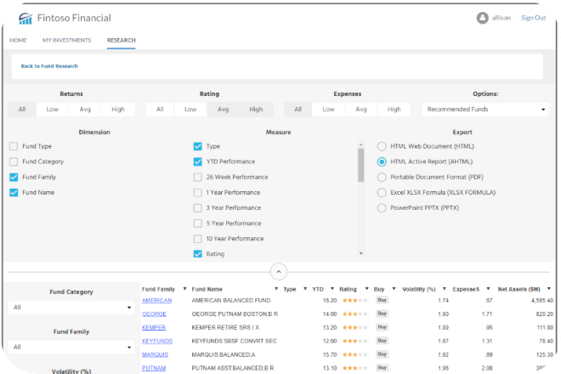561x374 pixels.
Task: Open the Fund Family All dropdown
Action: point(71,347)
